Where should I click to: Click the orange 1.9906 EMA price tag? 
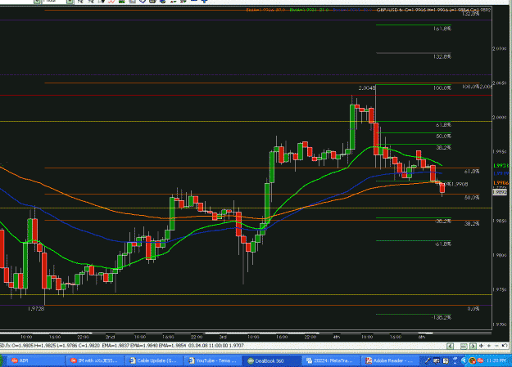(x=501, y=183)
